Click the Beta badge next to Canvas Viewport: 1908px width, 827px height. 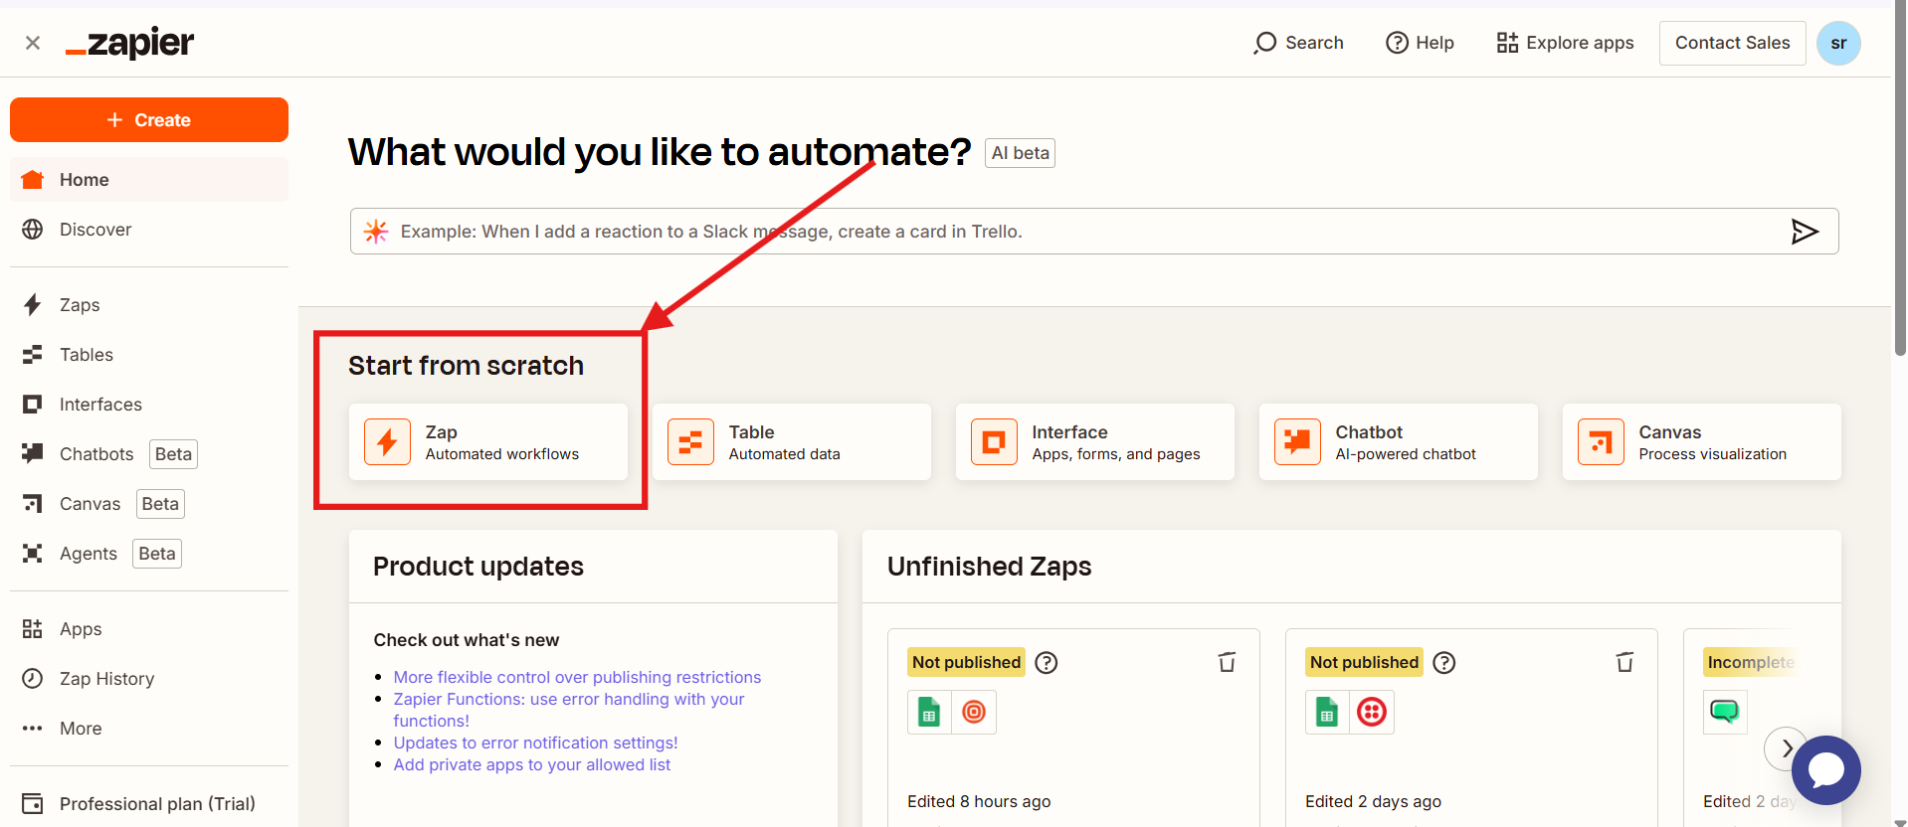(x=160, y=504)
